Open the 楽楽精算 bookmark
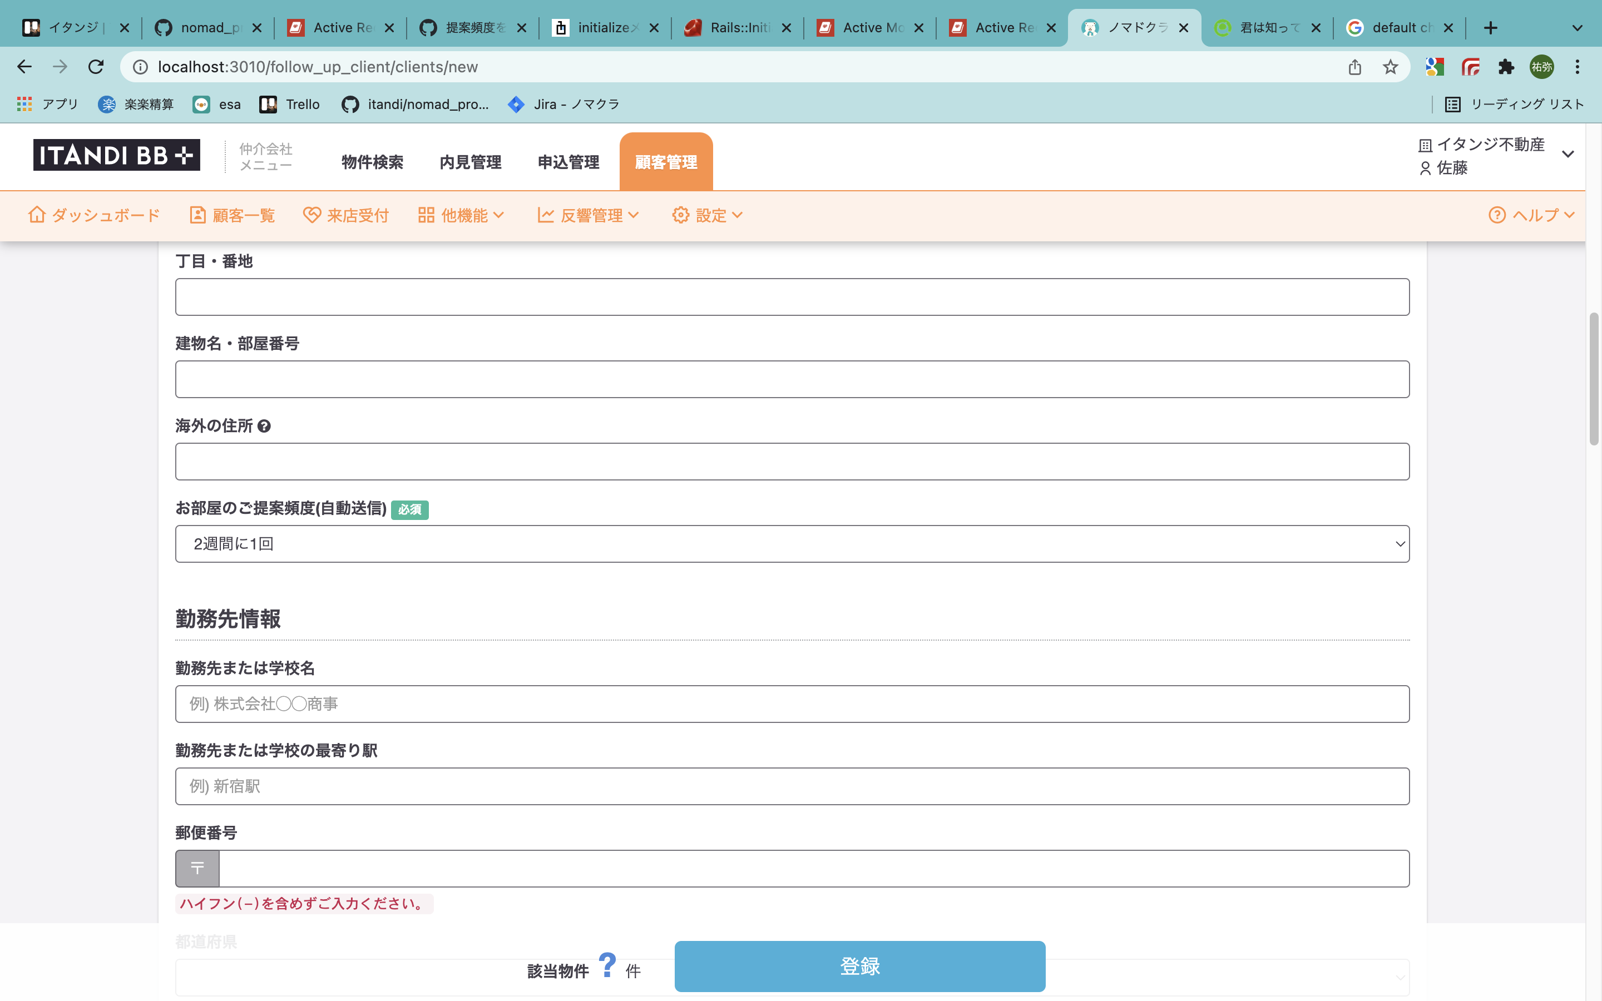1602x1001 pixels. click(136, 104)
